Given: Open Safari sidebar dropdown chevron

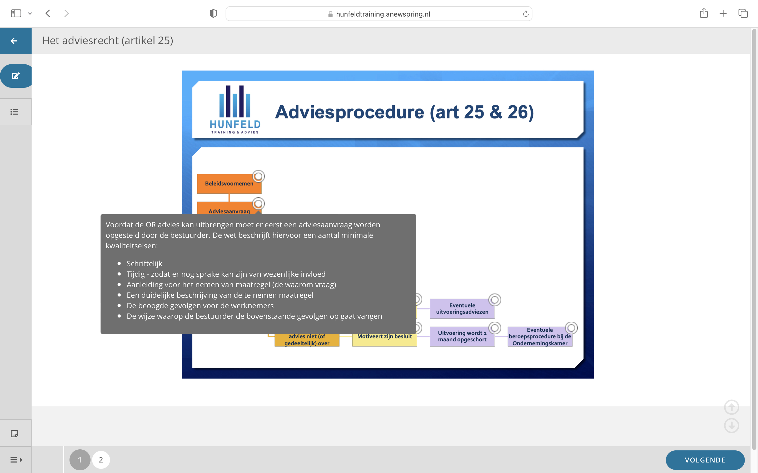Looking at the screenshot, I should pos(30,14).
